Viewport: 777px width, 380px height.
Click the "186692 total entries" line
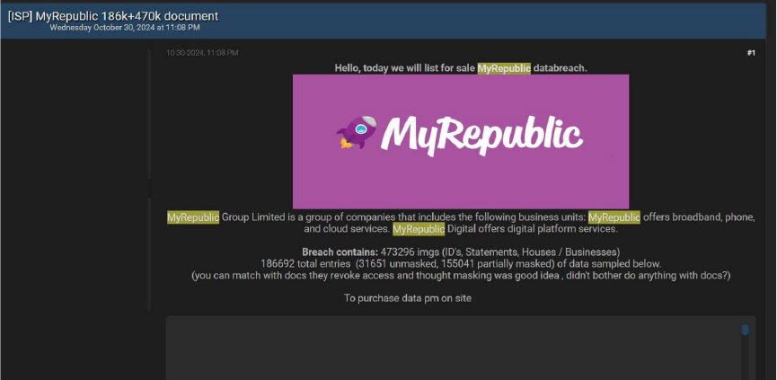461,263
